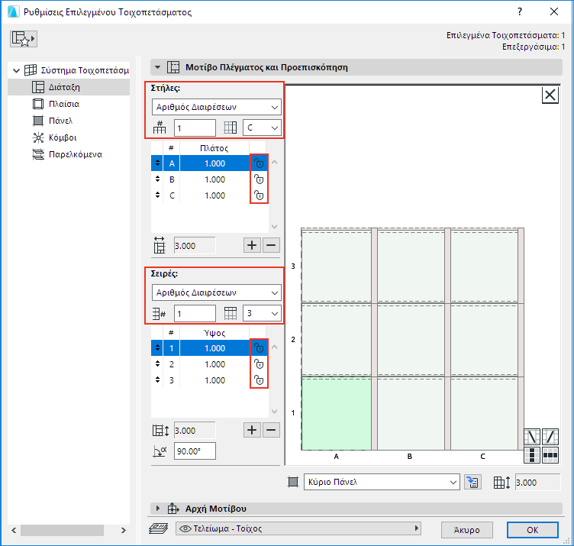The width and height of the screenshot is (574, 546).
Task: Click the total pattern height field 3.000
Action: (x=195, y=431)
